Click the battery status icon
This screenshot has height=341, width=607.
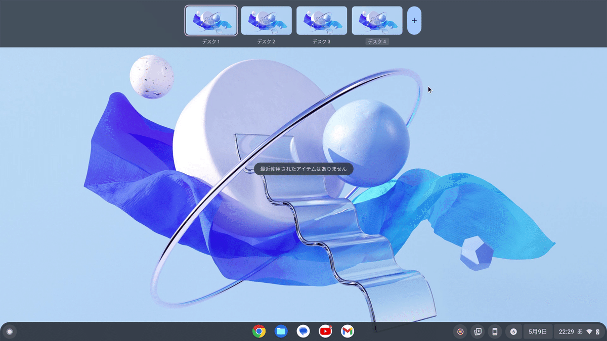597,332
